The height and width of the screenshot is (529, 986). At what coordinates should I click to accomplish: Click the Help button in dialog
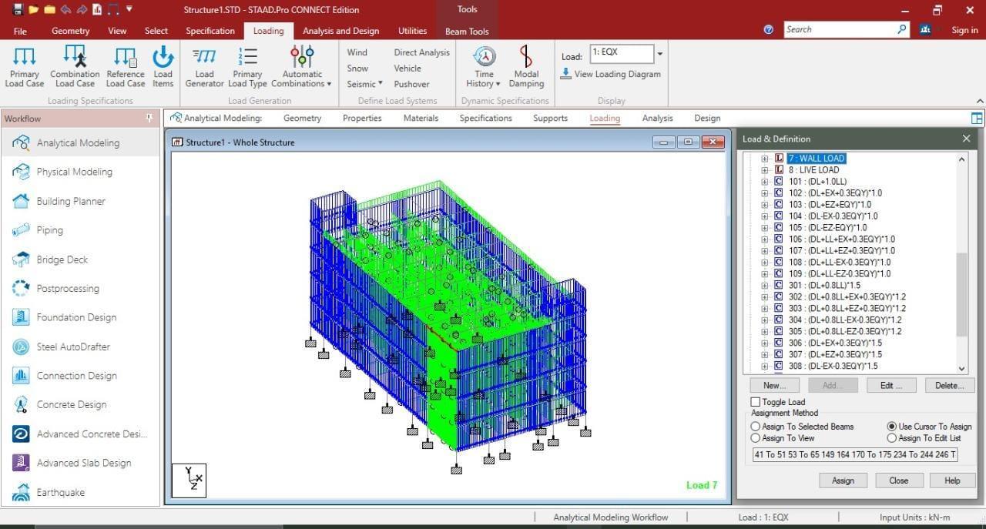pos(952,480)
